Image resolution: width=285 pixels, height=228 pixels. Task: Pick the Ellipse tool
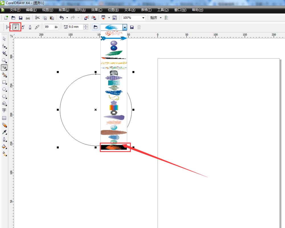4,89
